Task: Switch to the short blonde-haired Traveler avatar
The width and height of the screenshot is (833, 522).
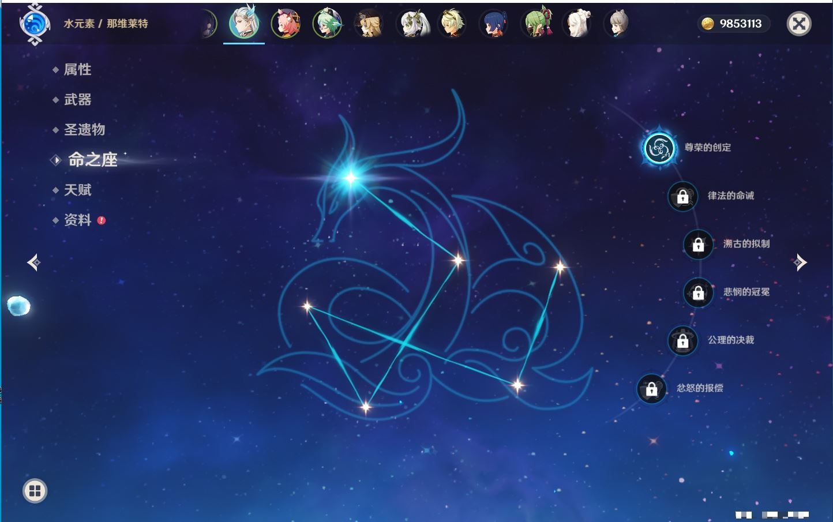Action: (452, 24)
